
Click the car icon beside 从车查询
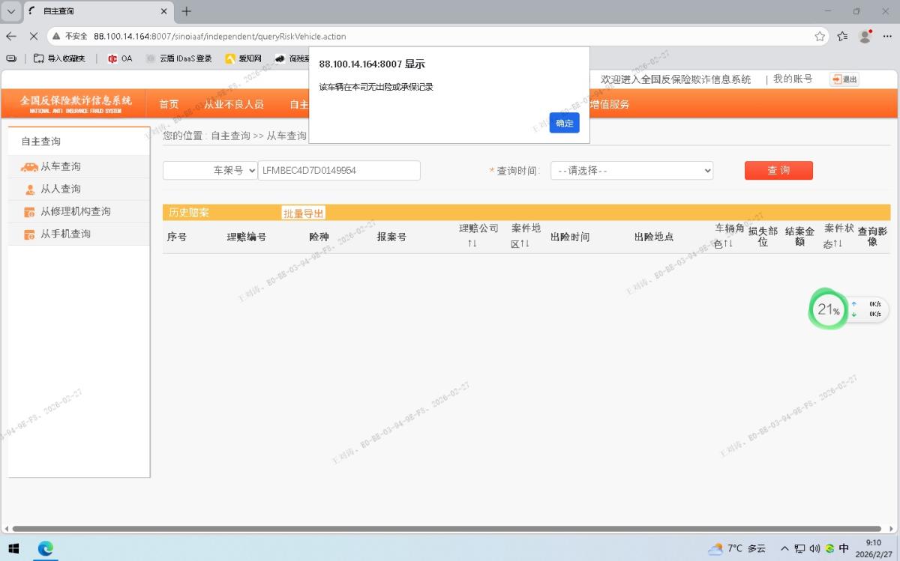point(29,167)
